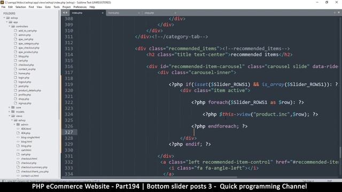Collapse the root eshop folder

[x=4, y=18]
